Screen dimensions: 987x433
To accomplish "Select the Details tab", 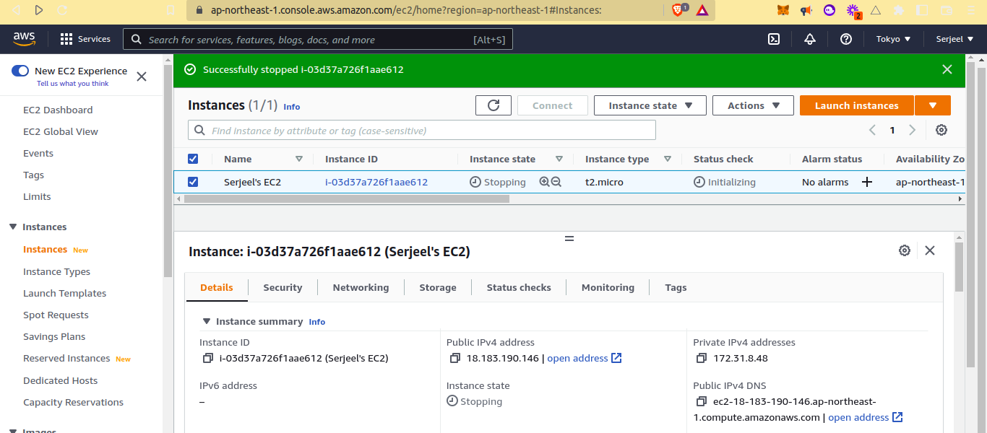I will point(217,287).
